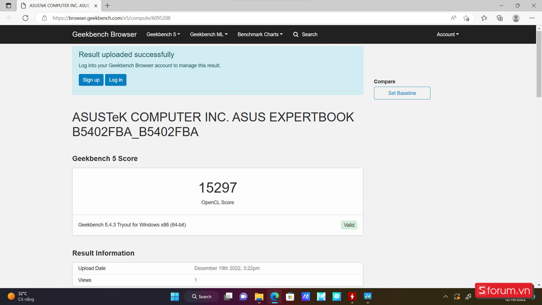Screen dimensions: 542x305
Task: Open taskbar Search box
Action: 202,297
